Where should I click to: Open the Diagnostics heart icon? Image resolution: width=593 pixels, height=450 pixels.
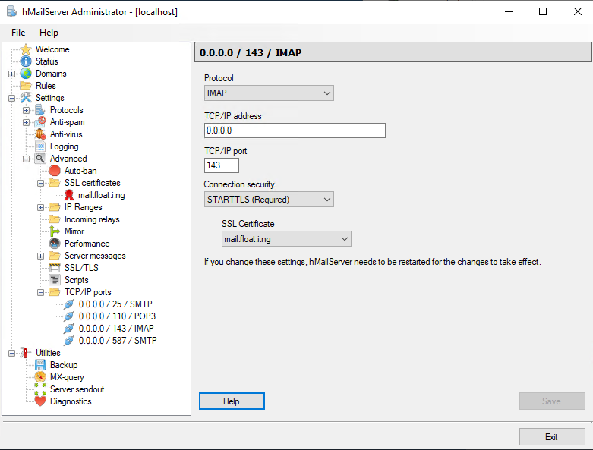(x=40, y=401)
